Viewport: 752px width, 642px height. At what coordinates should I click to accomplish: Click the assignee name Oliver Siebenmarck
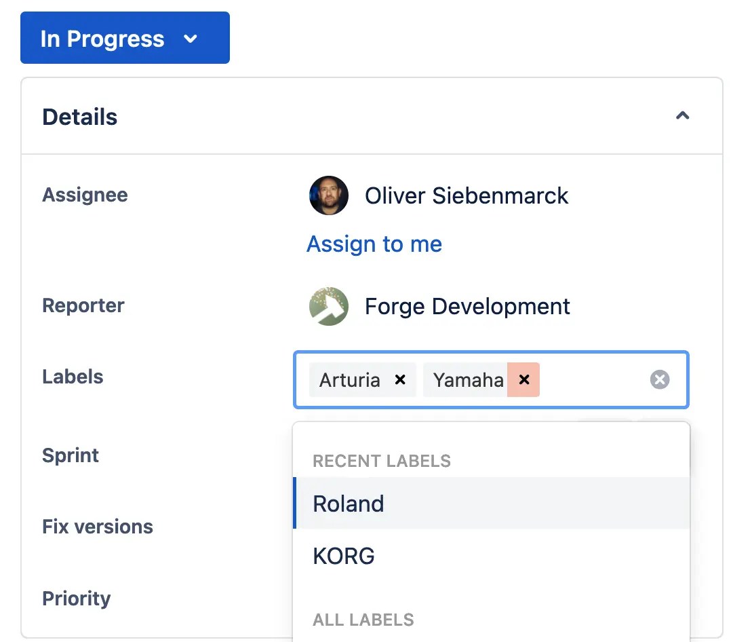466,195
